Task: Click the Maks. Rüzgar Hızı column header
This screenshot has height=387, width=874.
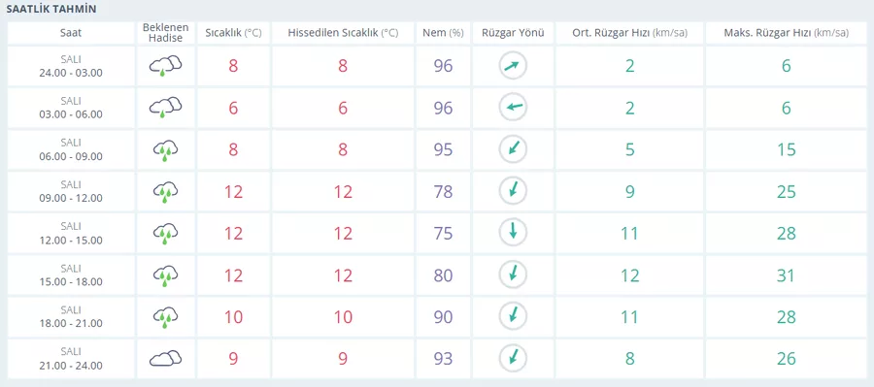Action: (x=786, y=33)
